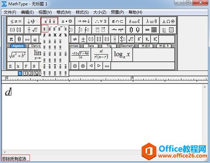Insert subscript template from small bar

click(x=147, y=39)
